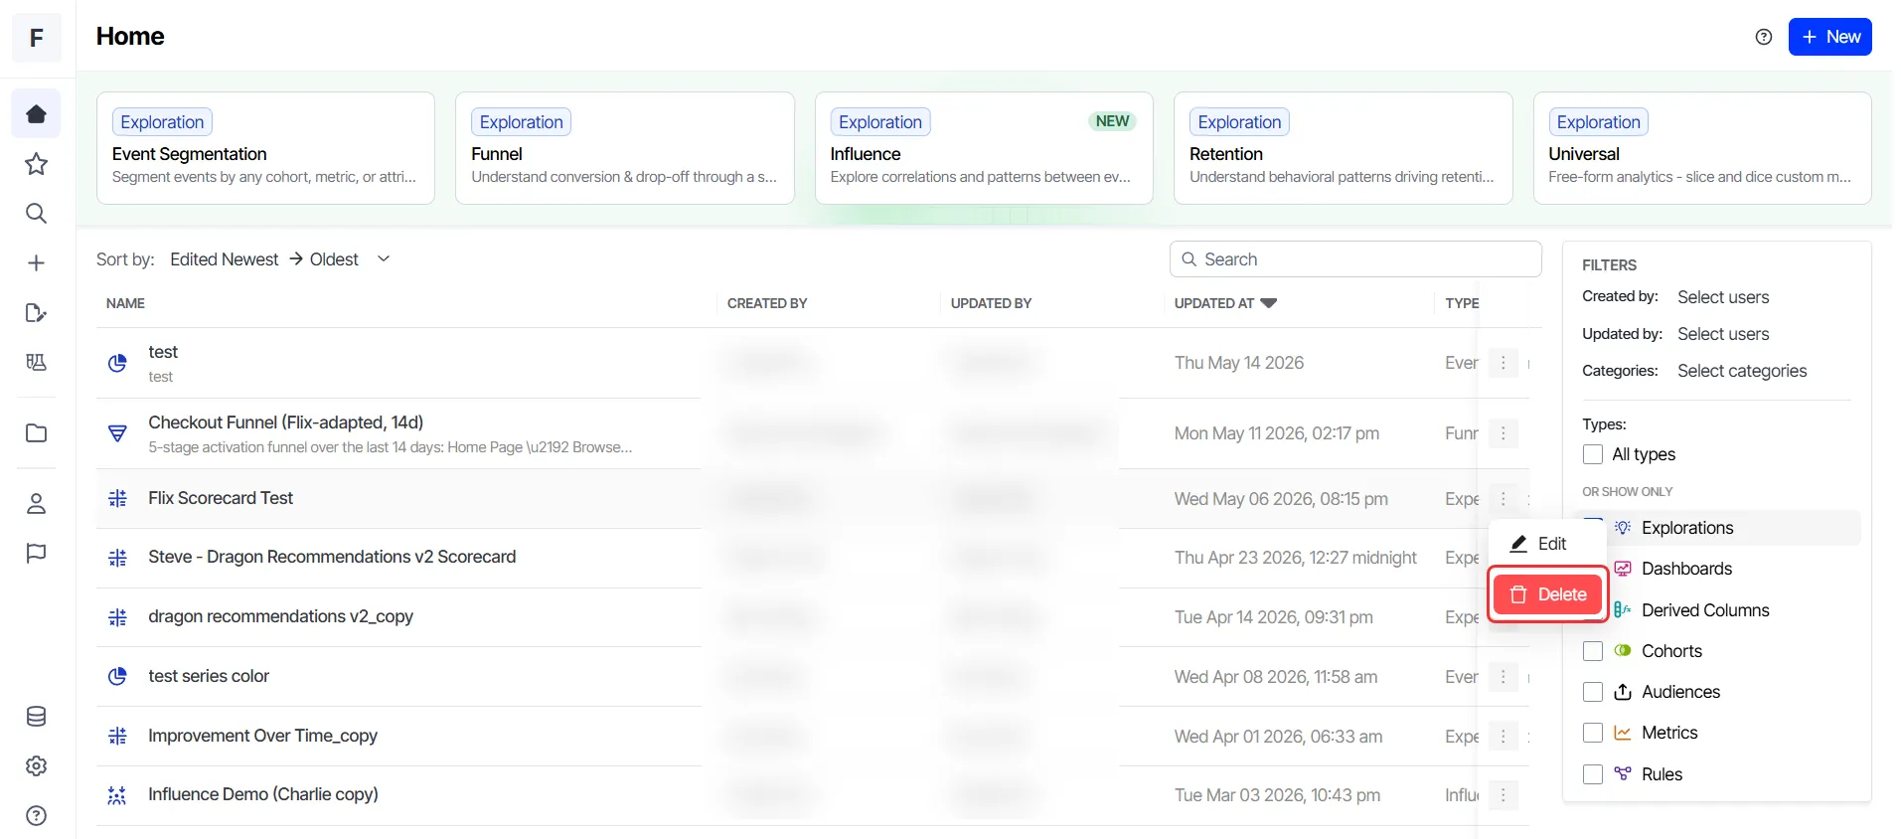Open favorites star in the sidebar
Image resolution: width=1901 pixels, height=839 pixels.
point(37,164)
